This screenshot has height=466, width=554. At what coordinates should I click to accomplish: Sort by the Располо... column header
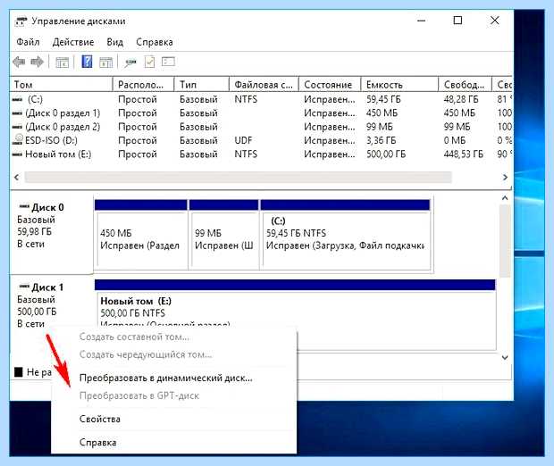(x=144, y=85)
